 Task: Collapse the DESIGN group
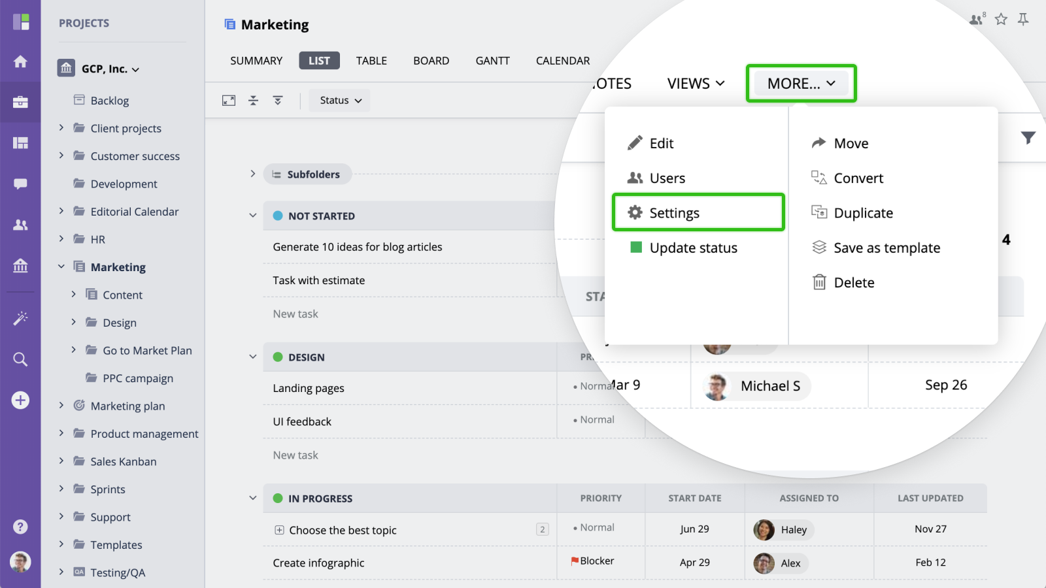click(253, 357)
